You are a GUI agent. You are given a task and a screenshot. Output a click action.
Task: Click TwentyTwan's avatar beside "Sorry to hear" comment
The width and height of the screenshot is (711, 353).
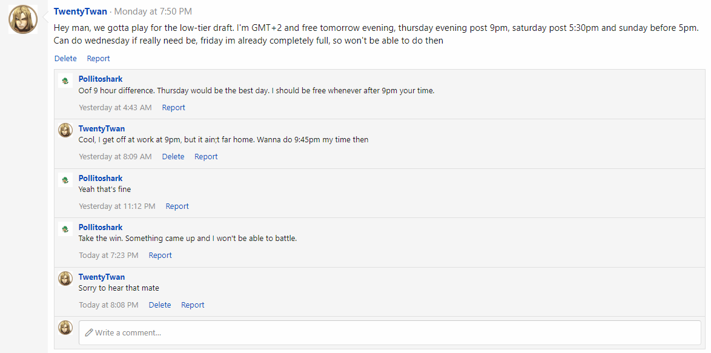pos(65,279)
